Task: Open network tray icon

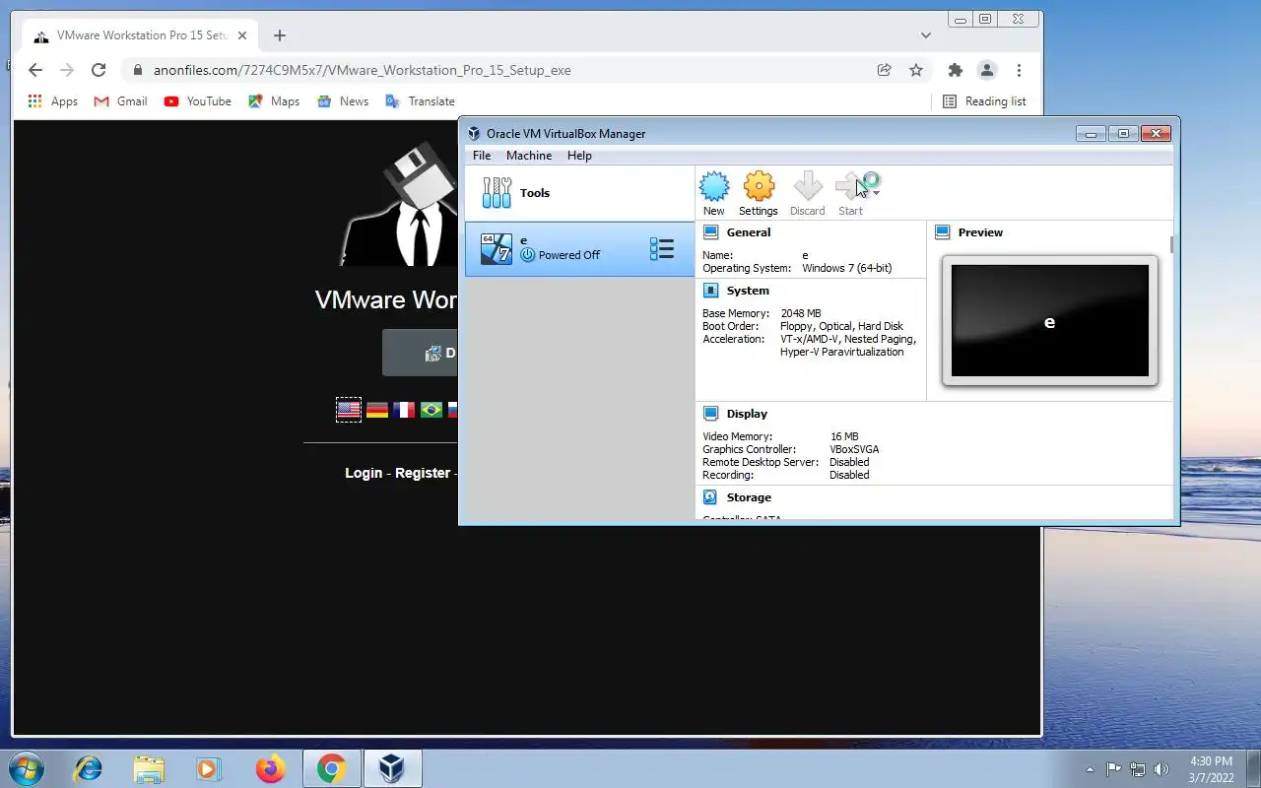Action: point(1138,769)
